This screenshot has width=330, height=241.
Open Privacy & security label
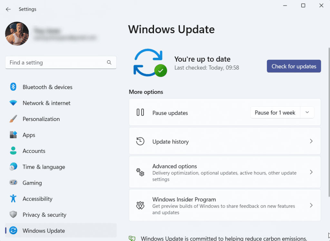44,215
